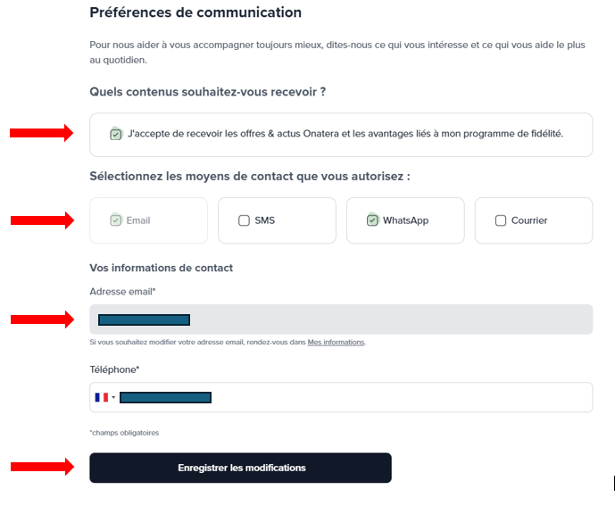Click the Adresse email input field
615x506 pixels.
341,319
